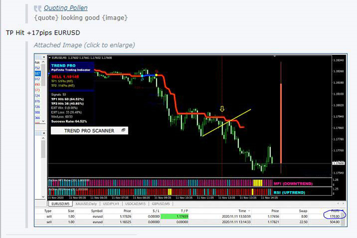Click the 'TP1 Hit: 60 (64.52%)' statistic
The image size is (357, 238).
(67, 99)
